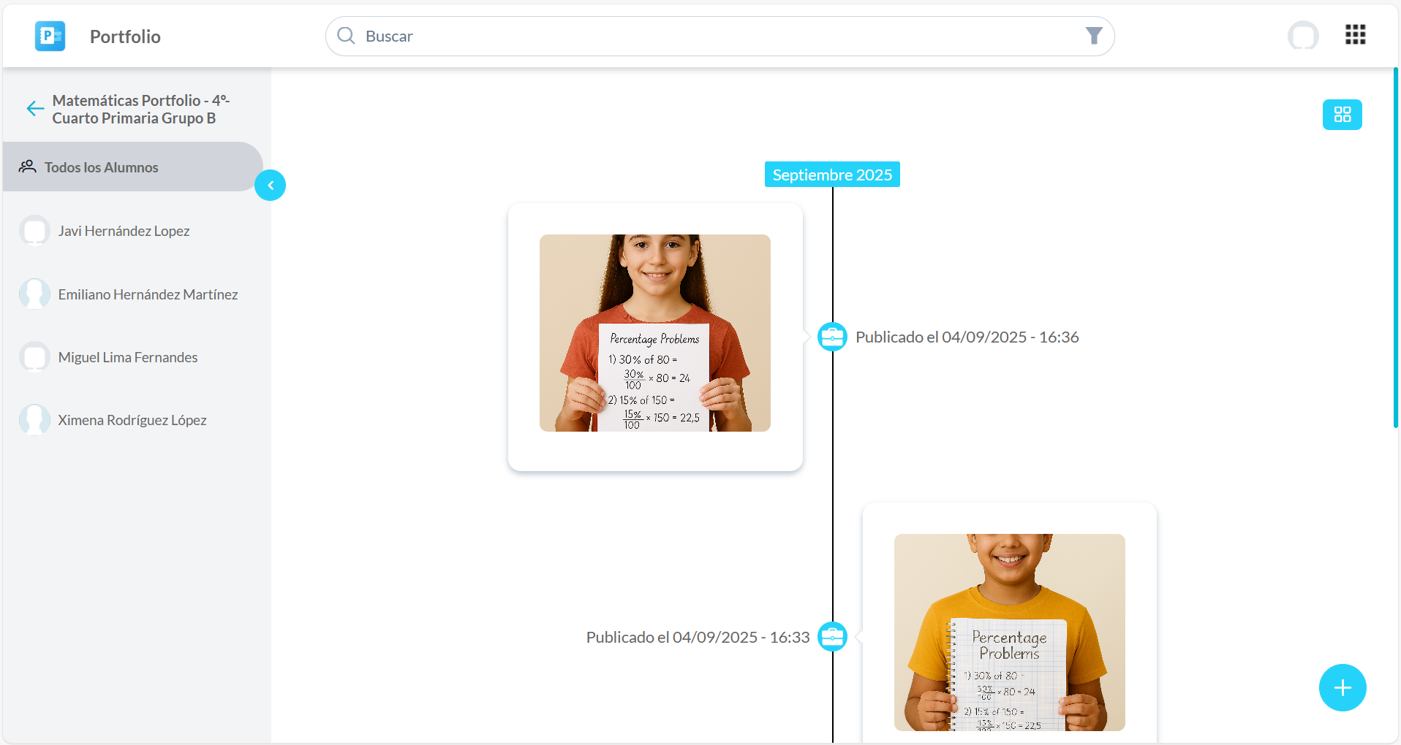The height and width of the screenshot is (745, 1401).
Task: Type in the Buscar search field
Action: tap(717, 36)
